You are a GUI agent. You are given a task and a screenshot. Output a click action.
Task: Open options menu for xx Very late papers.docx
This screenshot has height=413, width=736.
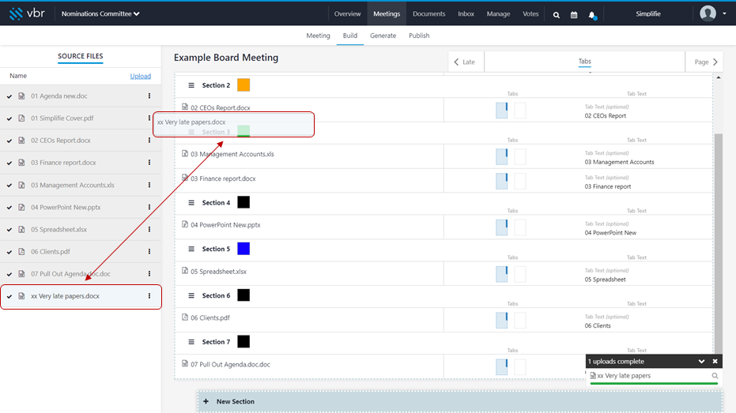149,296
